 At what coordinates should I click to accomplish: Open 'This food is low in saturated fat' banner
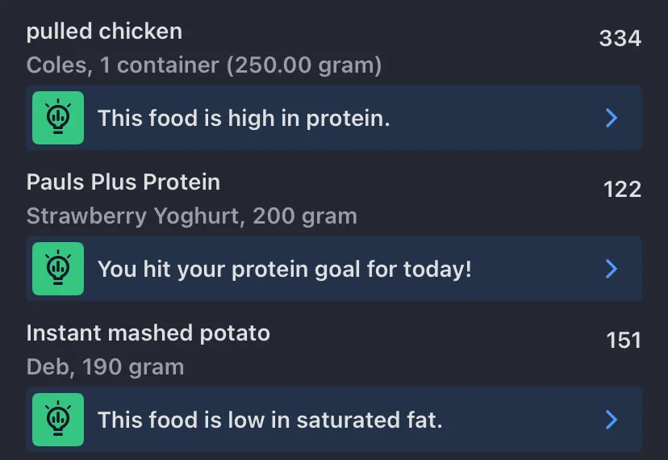(334, 420)
